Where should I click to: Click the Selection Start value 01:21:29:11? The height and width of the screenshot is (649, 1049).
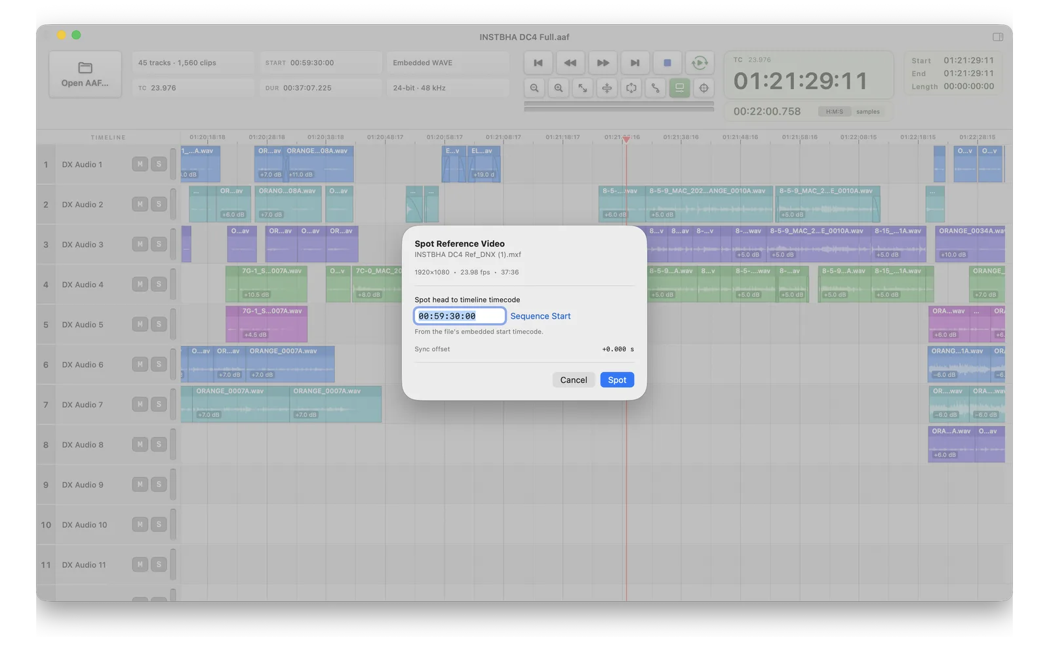point(968,60)
